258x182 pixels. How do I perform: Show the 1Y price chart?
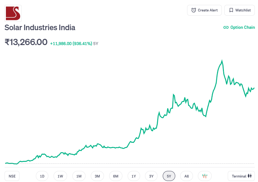[134, 176]
